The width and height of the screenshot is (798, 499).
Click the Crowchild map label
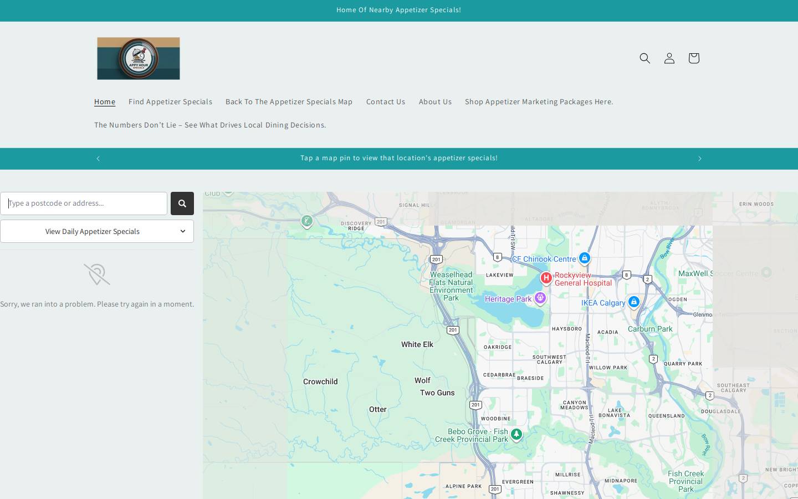[320, 381]
